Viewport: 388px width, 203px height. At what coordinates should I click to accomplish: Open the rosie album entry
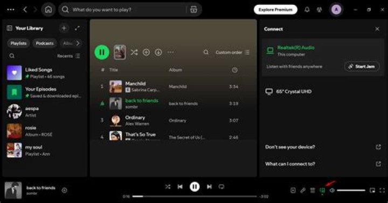pos(45,130)
